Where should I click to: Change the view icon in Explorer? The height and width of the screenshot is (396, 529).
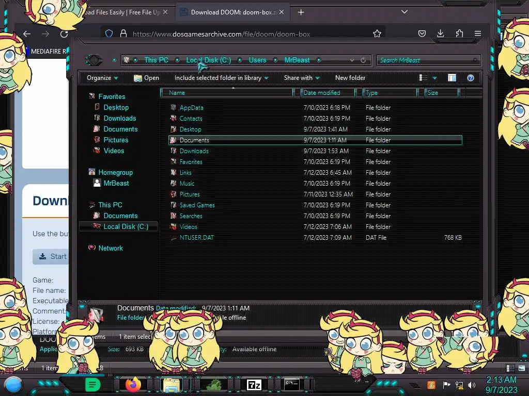[x=423, y=78]
